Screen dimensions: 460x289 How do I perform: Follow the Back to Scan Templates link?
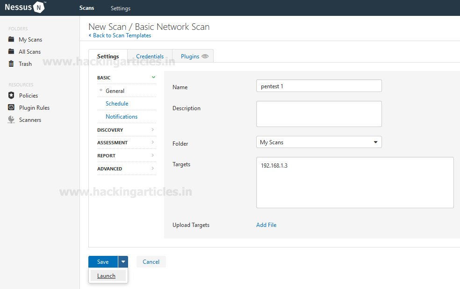coord(122,35)
